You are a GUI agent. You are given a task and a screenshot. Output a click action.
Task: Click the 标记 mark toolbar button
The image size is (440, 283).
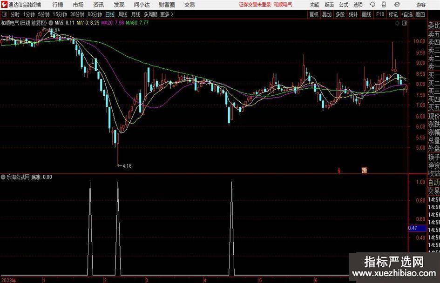click(x=393, y=14)
